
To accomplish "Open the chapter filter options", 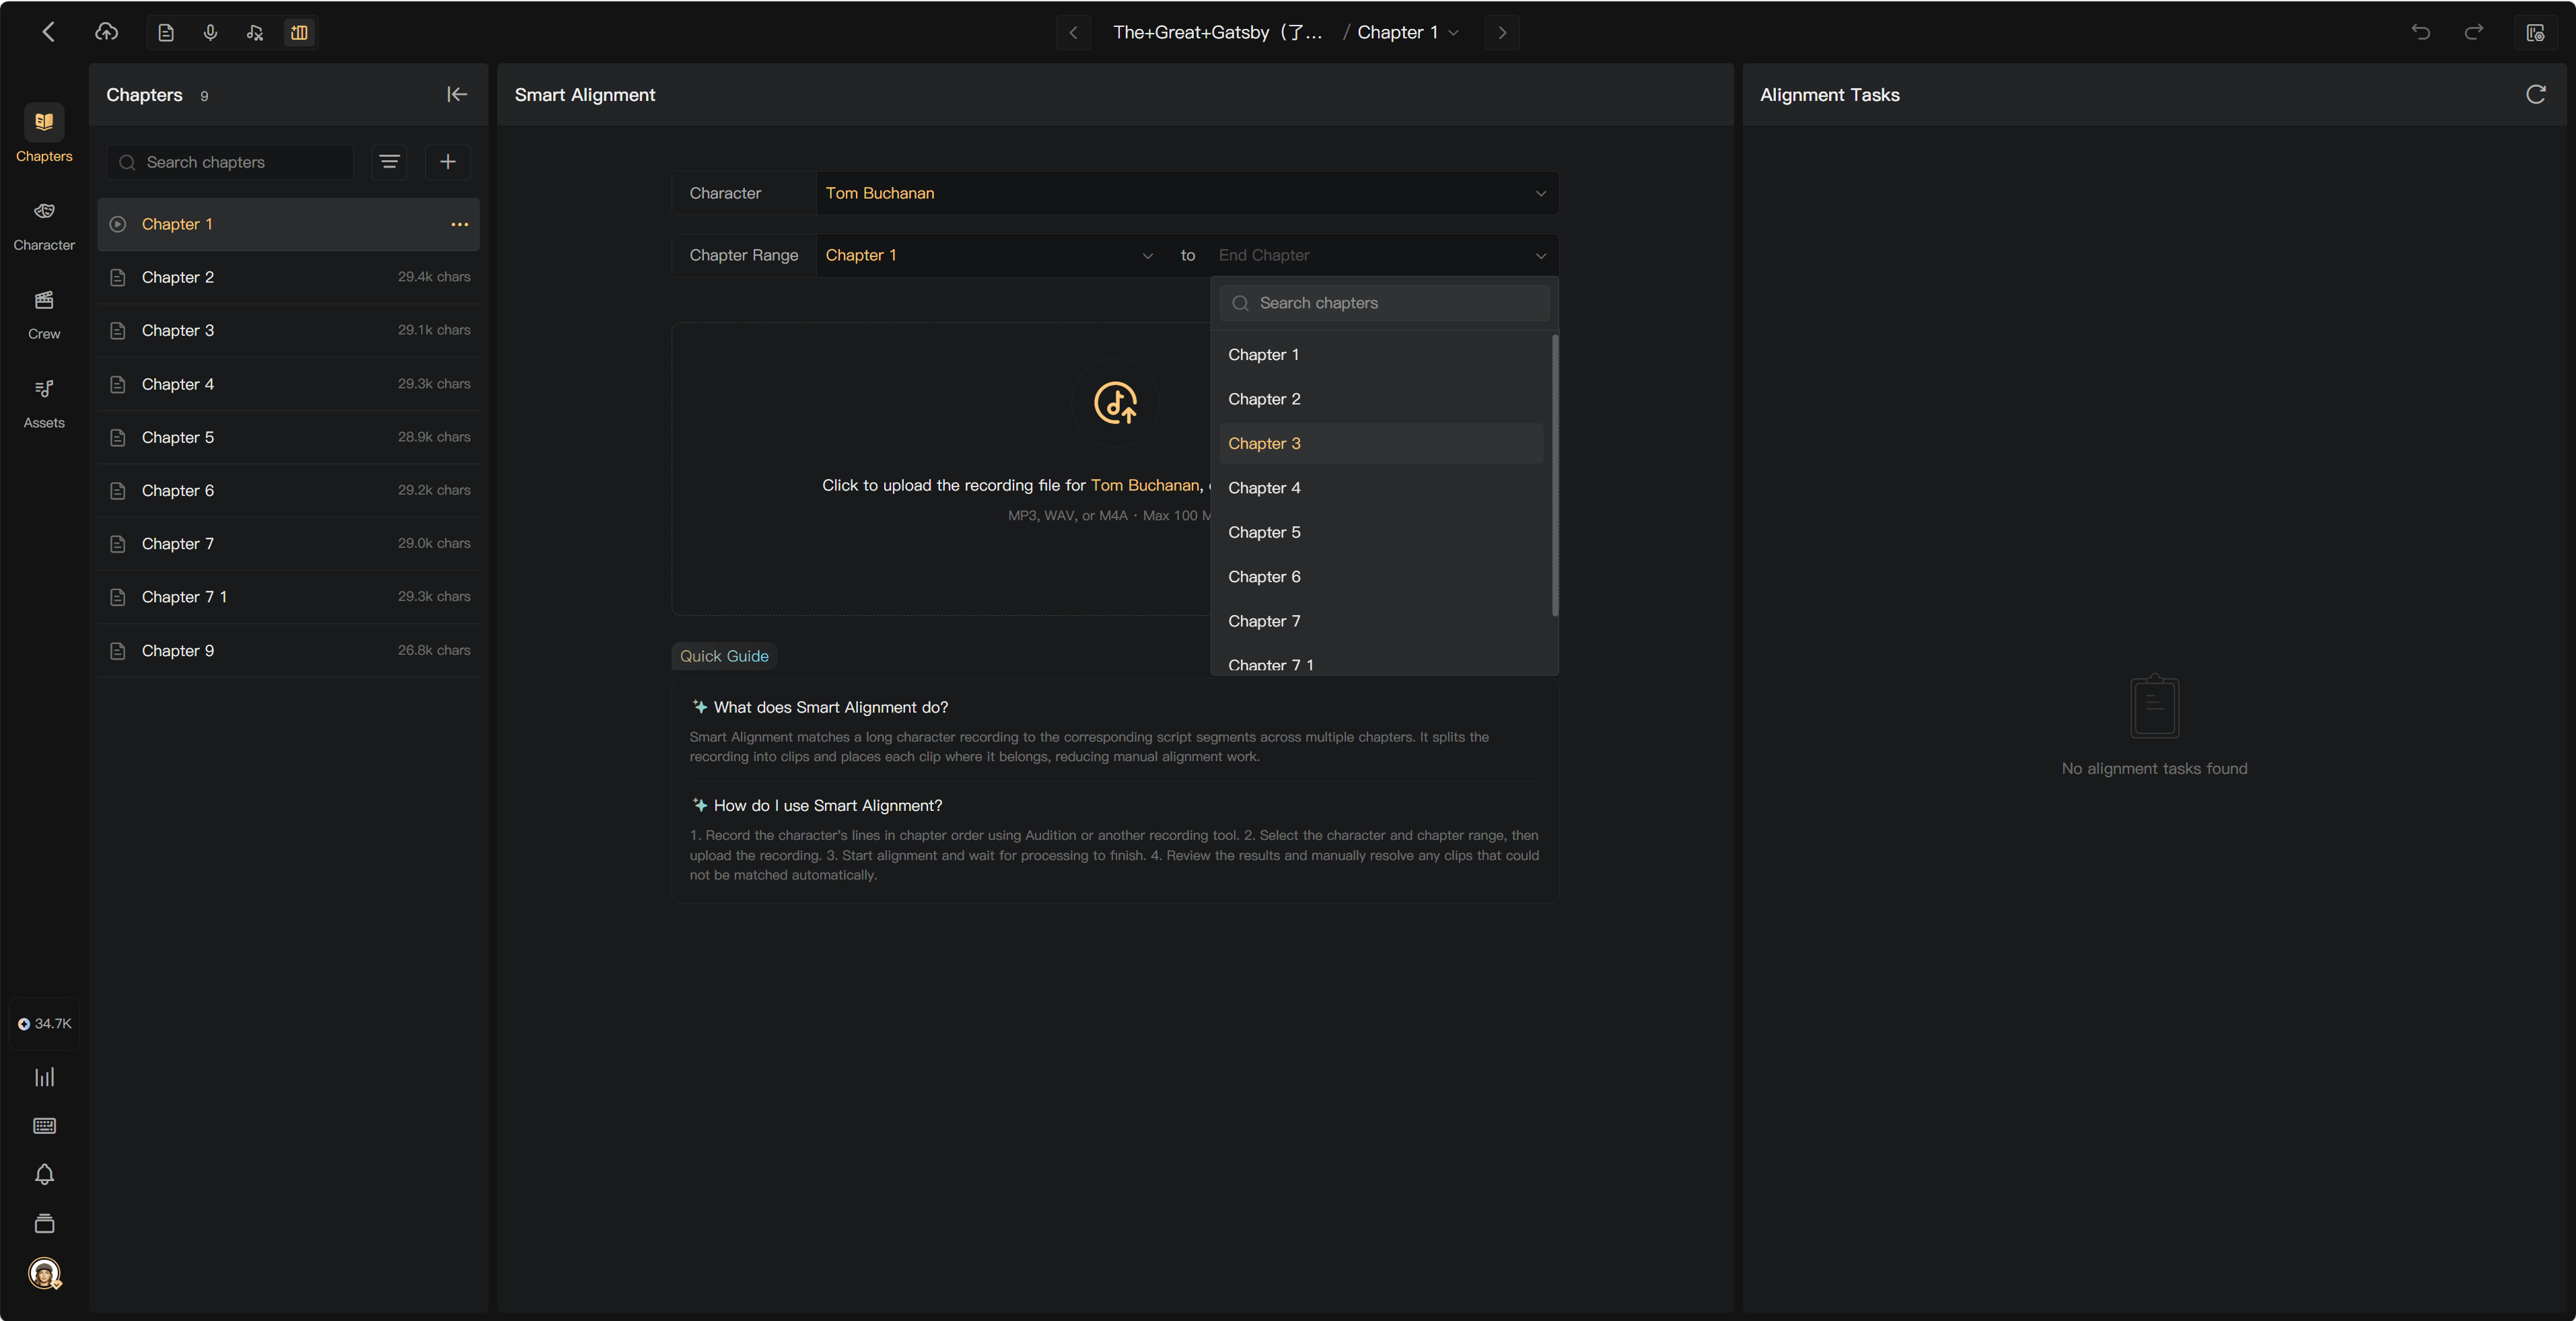I will tap(389, 162).
